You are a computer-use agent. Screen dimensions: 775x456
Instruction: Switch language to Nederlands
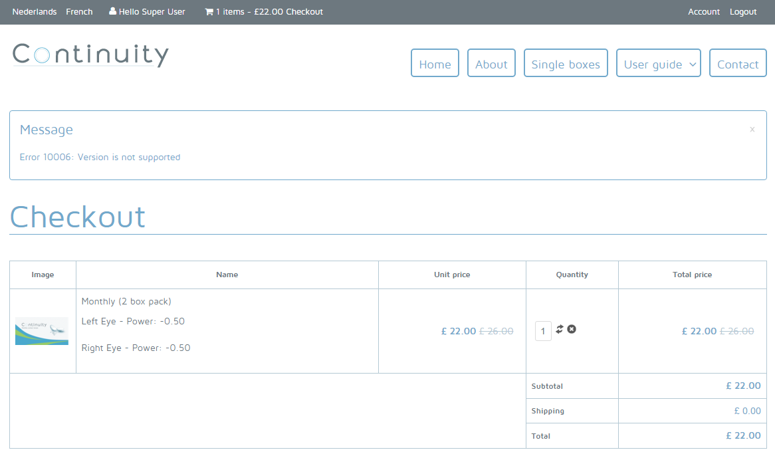(x=35, y=12)
